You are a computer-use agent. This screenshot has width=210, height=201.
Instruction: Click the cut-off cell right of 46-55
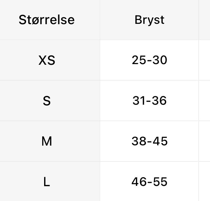[x=205, y=181]
